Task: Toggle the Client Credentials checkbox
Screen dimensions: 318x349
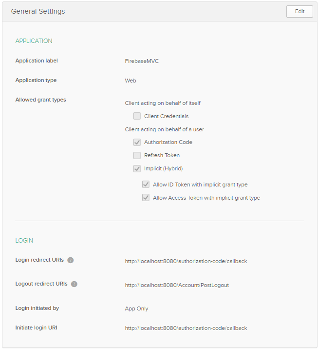Action: point(137,116)
